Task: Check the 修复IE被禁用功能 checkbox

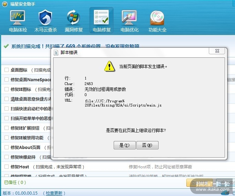Action: pos(7,138)
